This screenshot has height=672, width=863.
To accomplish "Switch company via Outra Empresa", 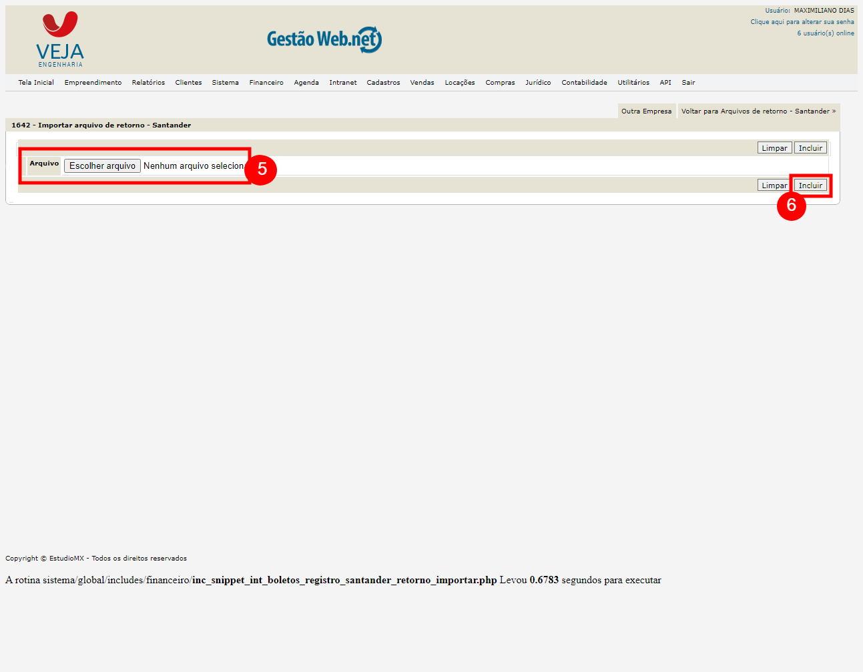I will tap(646, 111).
